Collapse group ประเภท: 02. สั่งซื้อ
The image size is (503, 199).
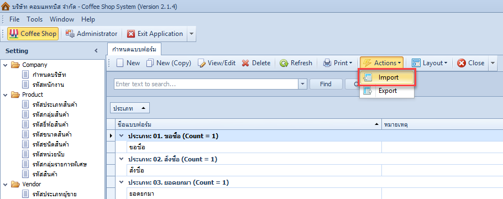[121, 159]
